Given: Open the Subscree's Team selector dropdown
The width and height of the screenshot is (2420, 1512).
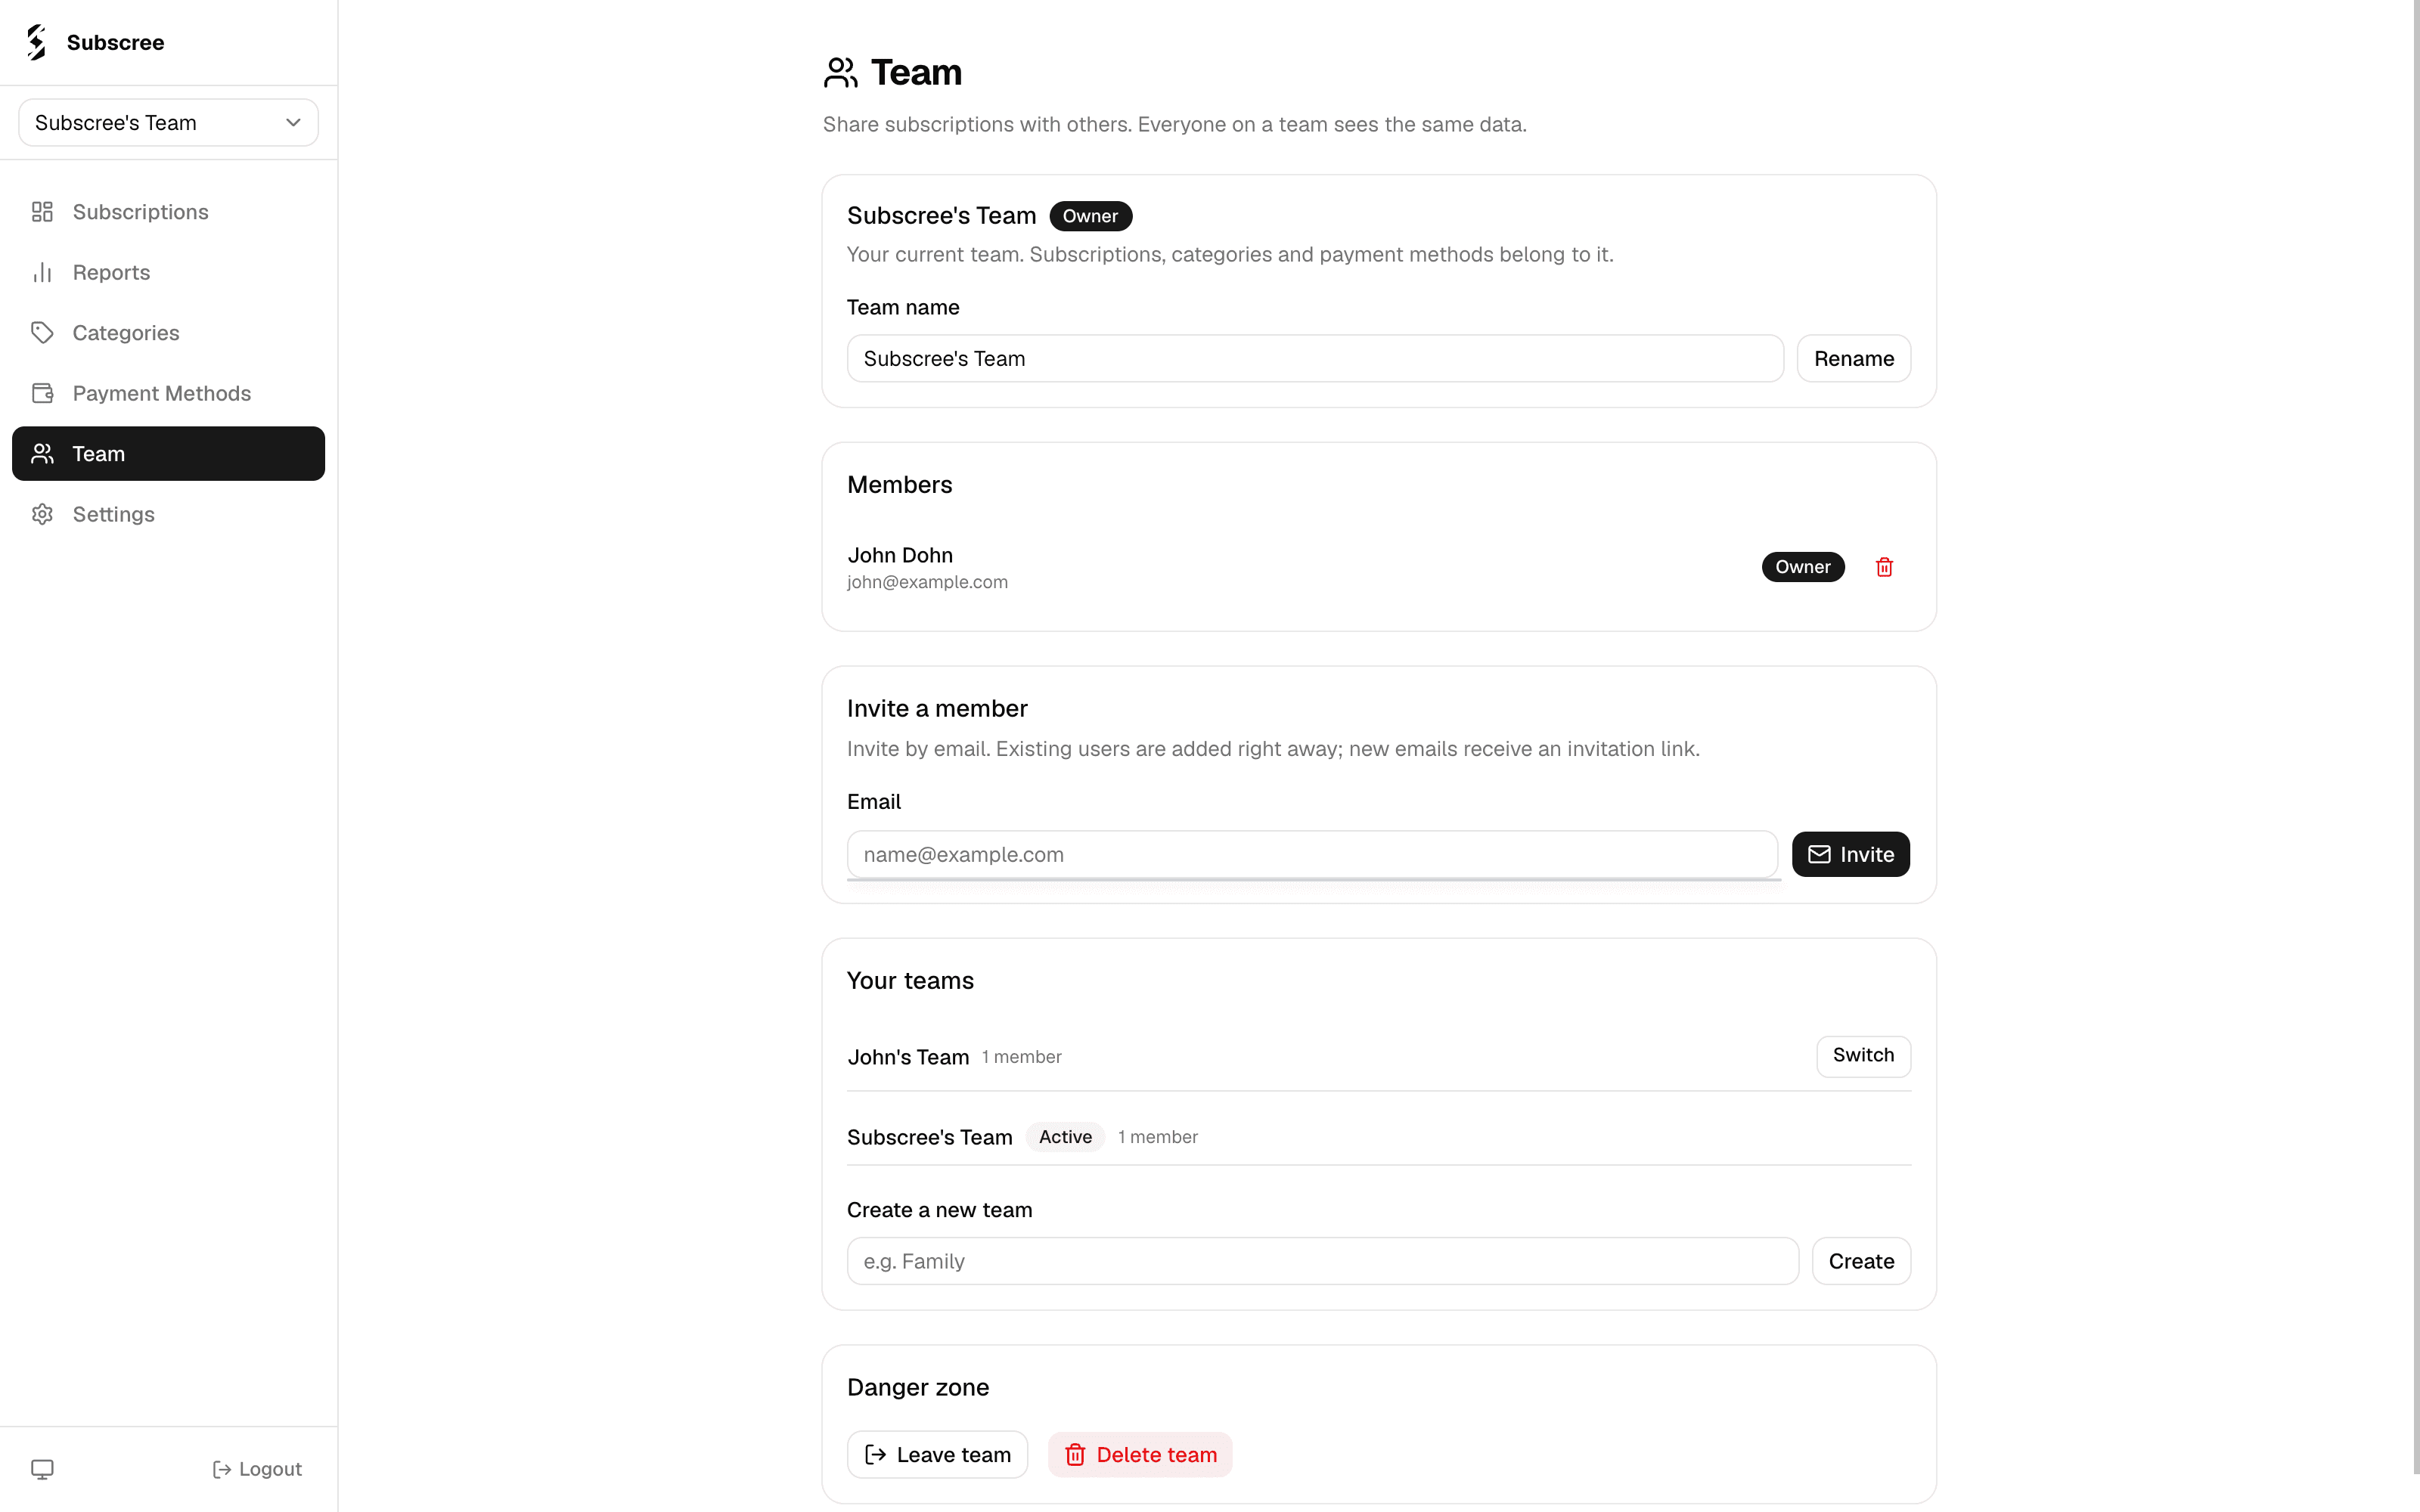Looking at the screenshot, I should (x=168, y=122).
